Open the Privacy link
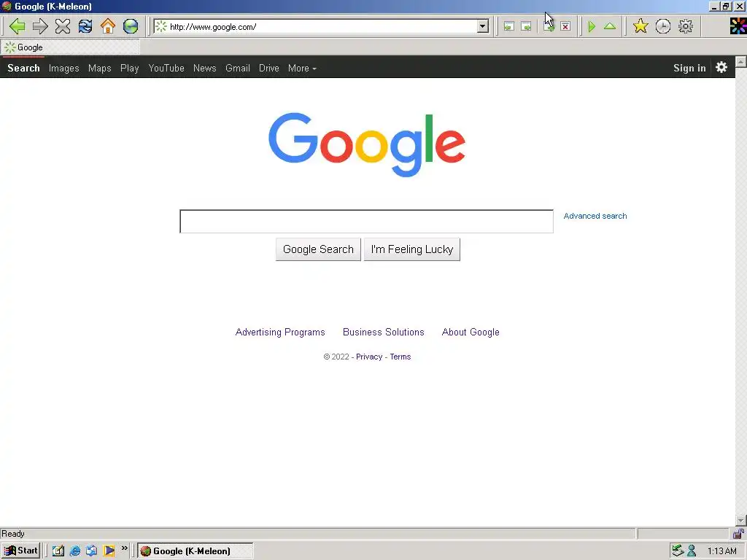The height and width of the screenshot is (560, 747). click(369, 357)
